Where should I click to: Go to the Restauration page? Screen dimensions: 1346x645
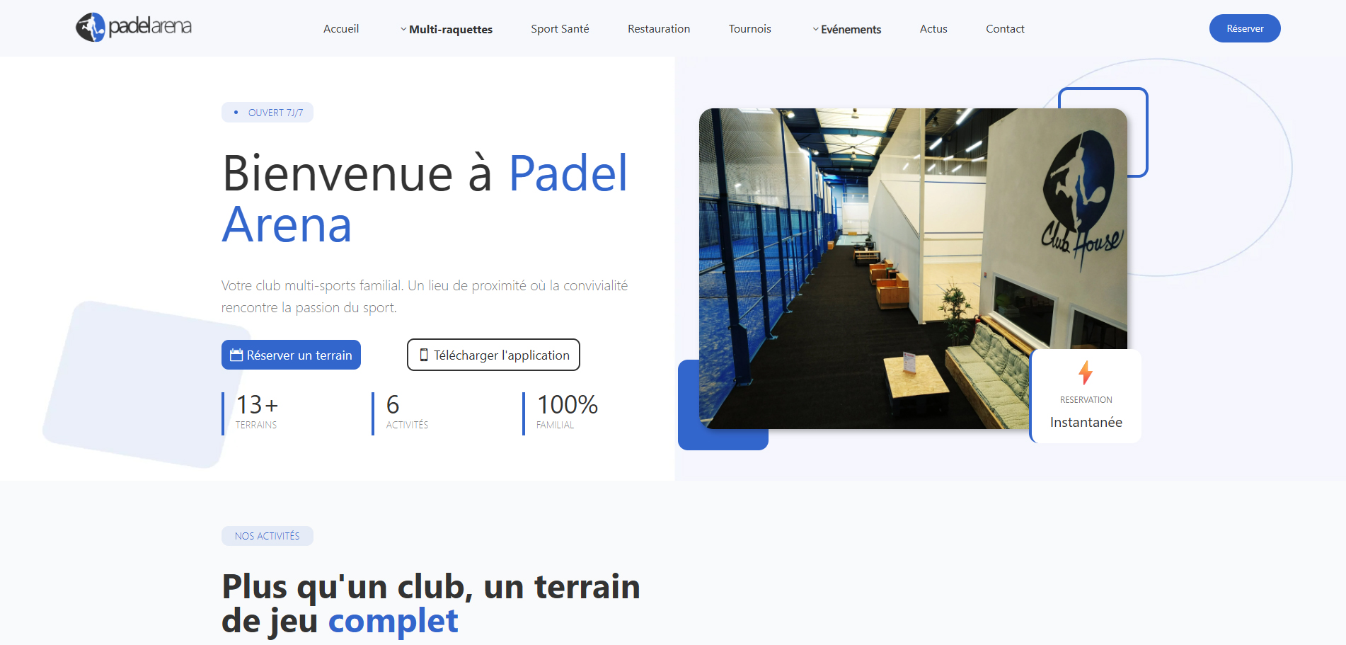[x=659, y=28]
